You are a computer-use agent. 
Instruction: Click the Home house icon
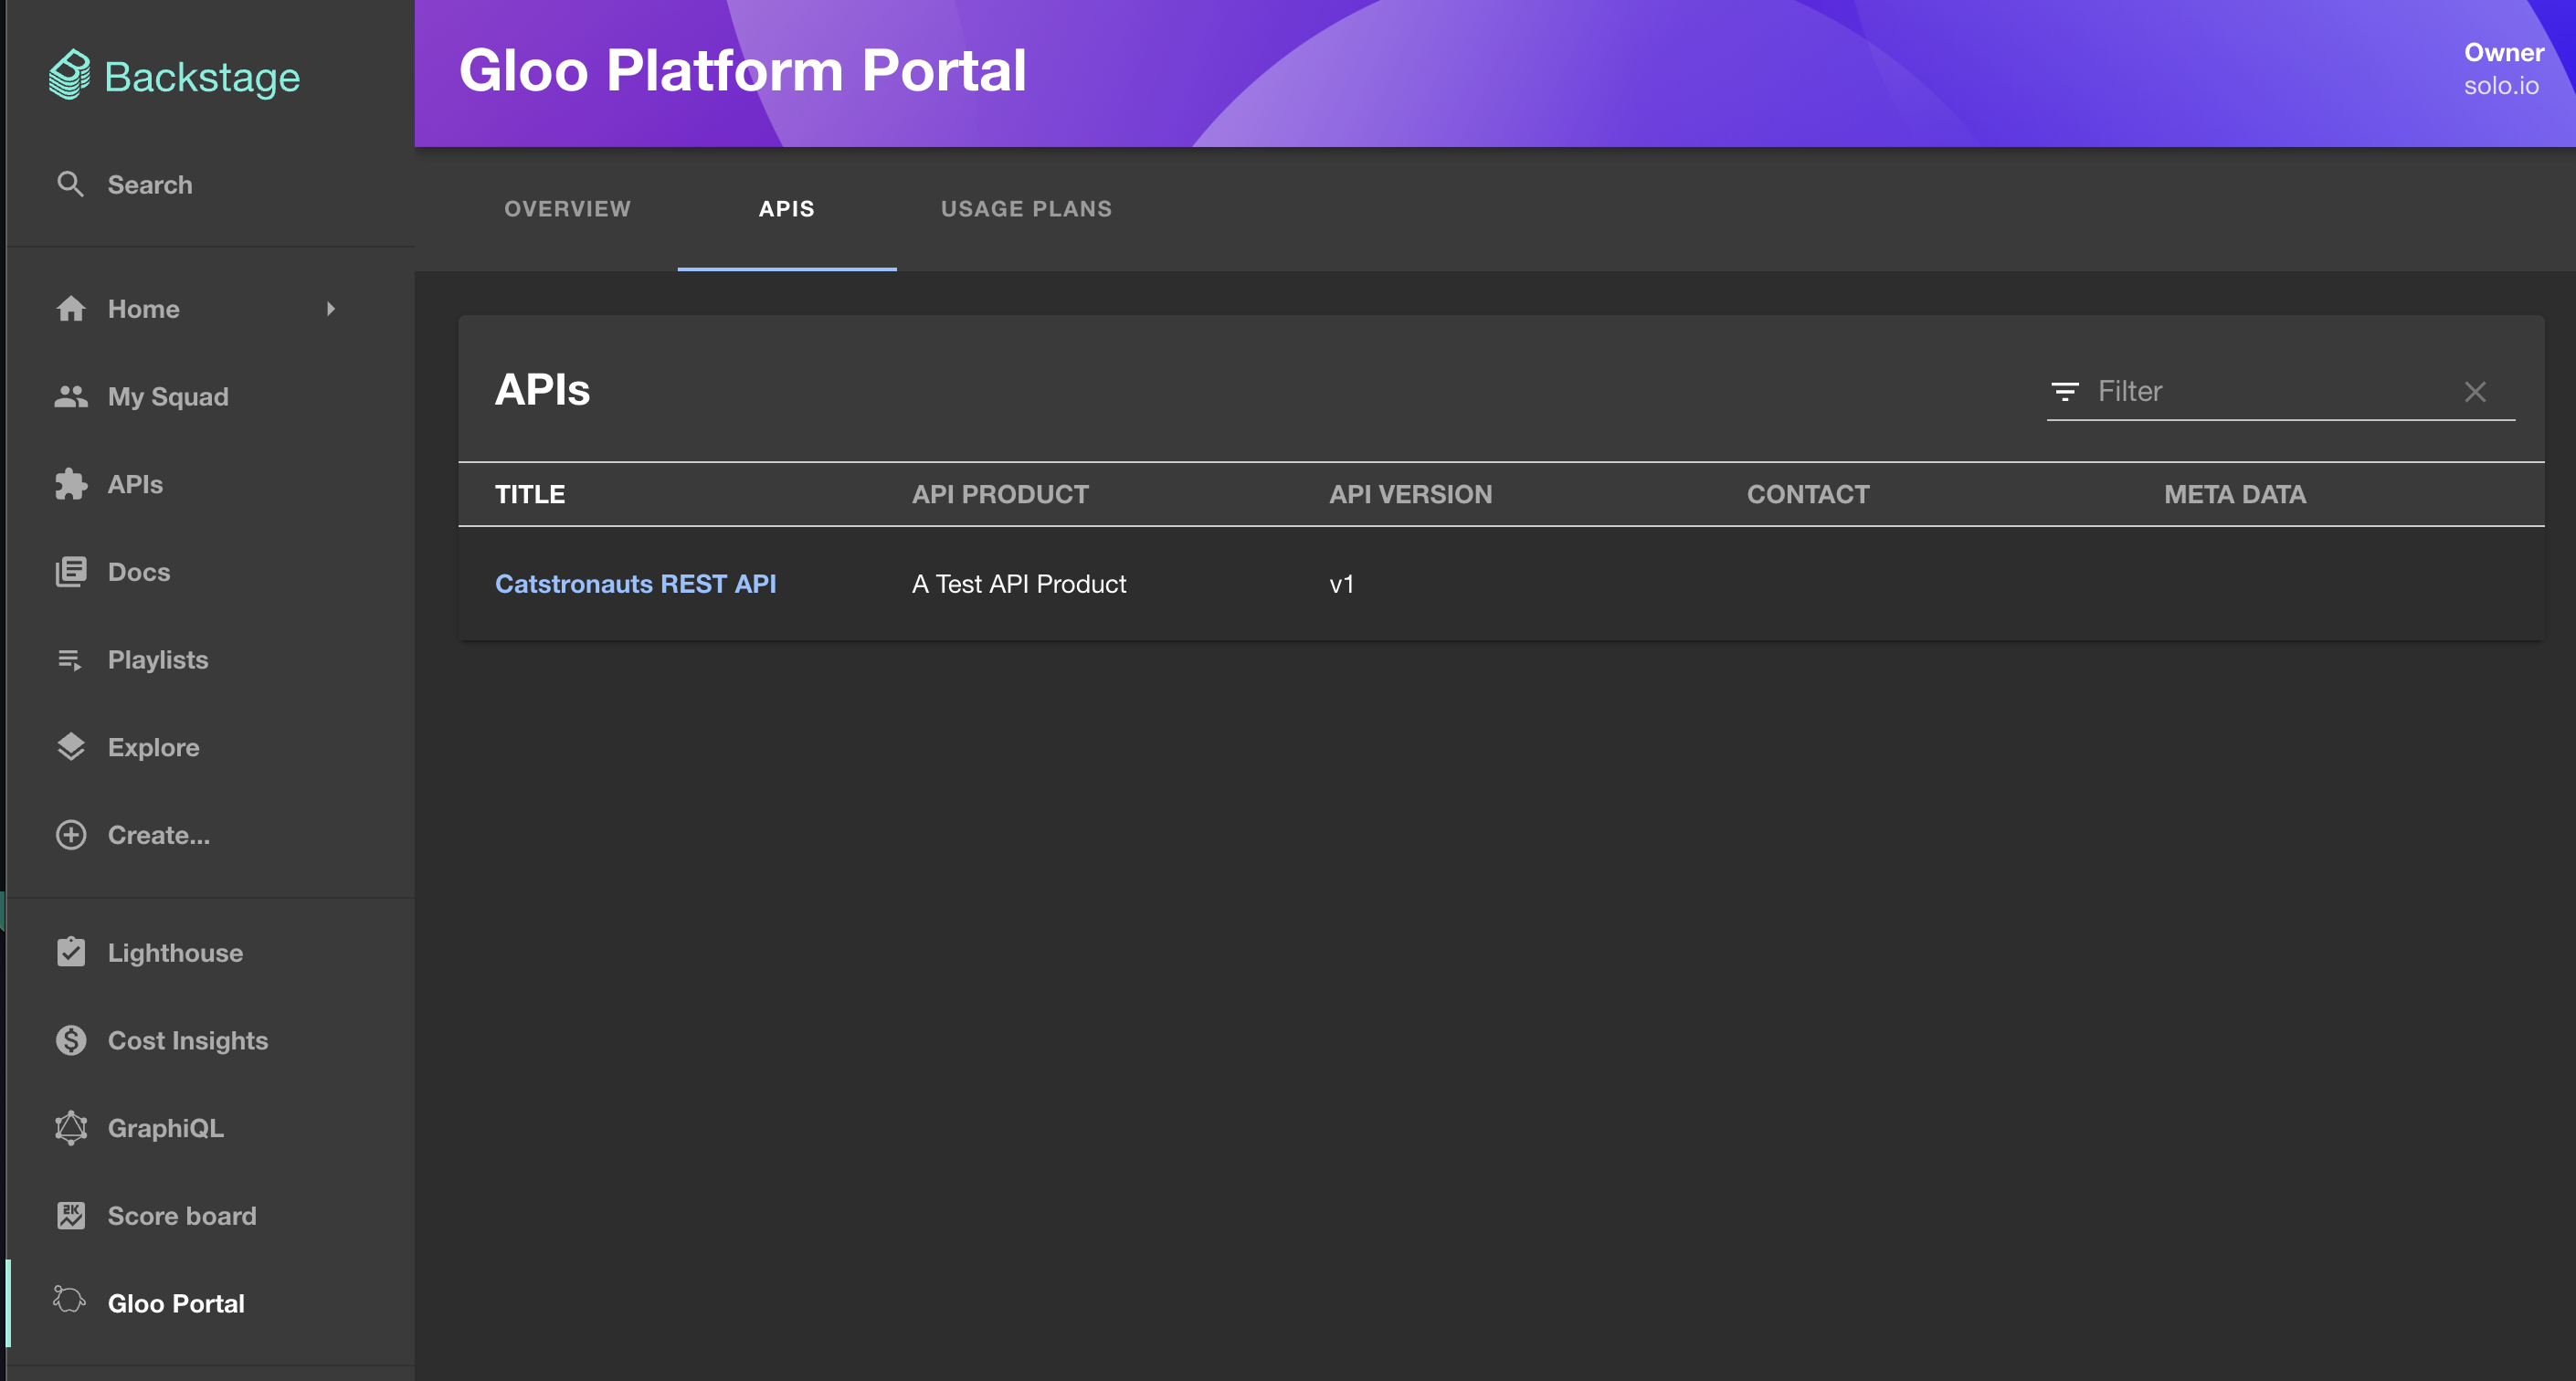coord(70,309)
